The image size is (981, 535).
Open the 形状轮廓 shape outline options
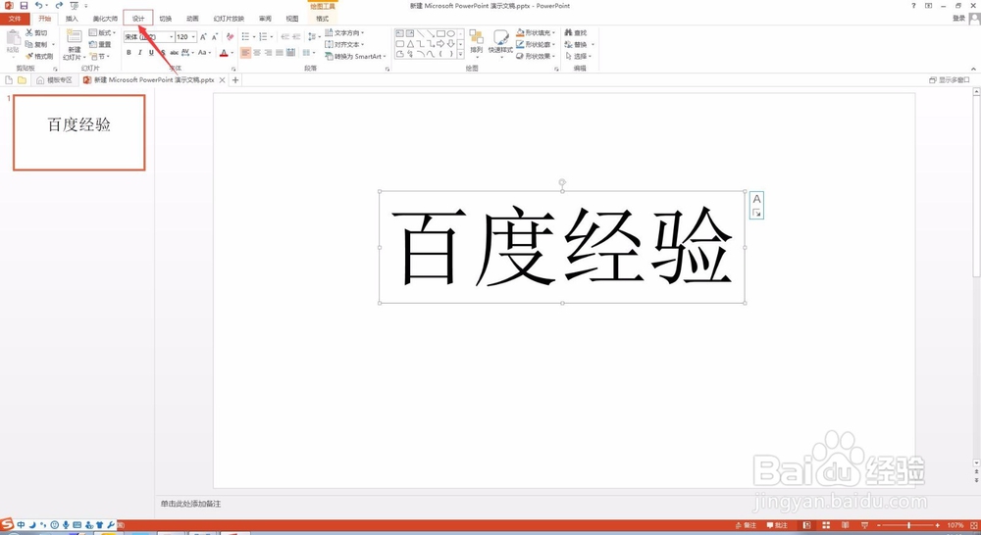pos(536,44)
